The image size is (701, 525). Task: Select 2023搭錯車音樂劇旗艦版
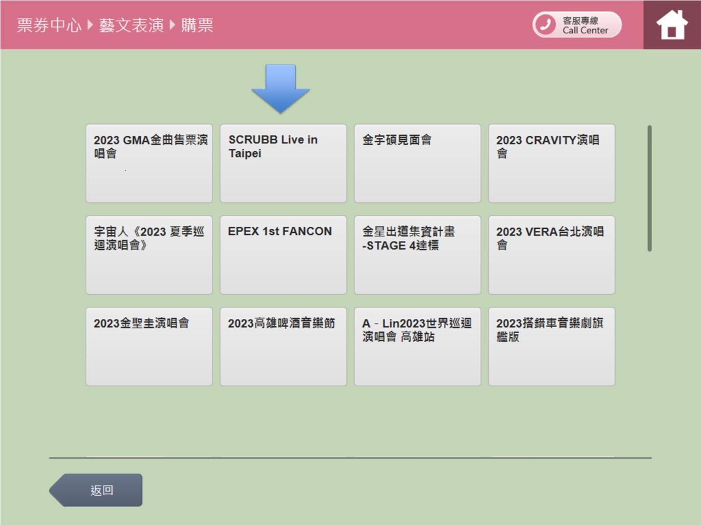pos(551,347)
